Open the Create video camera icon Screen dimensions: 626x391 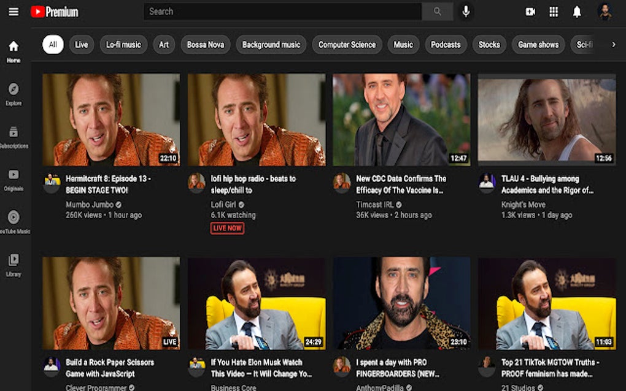point(530,12)
